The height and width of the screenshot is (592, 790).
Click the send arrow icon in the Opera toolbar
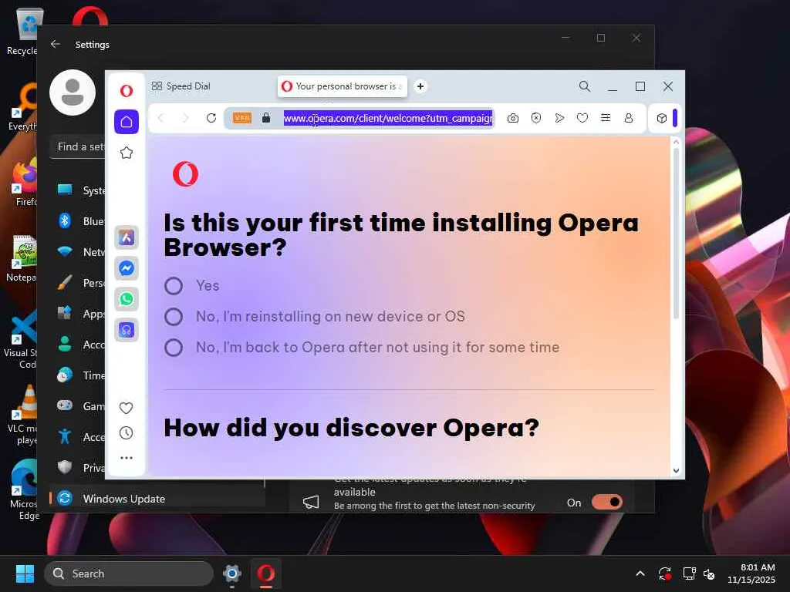click(559, 118)
